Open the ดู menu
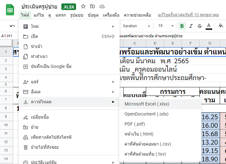Image resolution: width=226 pixels, height=164 pixels. (50, 15)
